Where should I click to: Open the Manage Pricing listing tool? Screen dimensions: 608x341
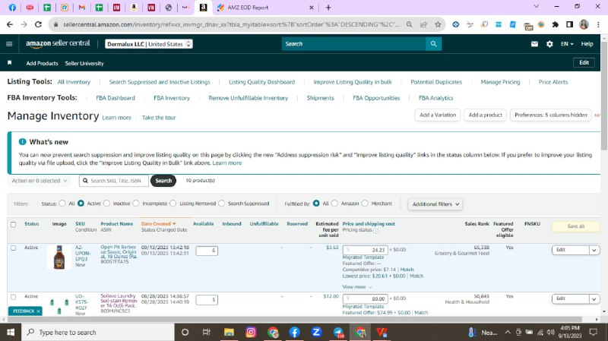(500, 82)
